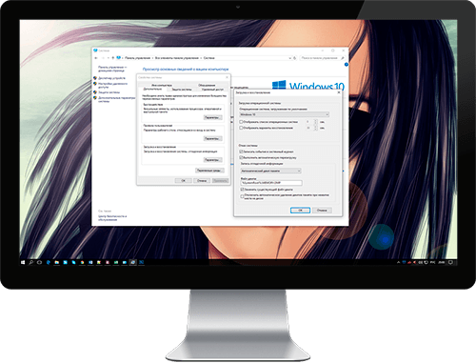
Task: Enable displaying recovery options checkbox
Action: tap(241, 128)
